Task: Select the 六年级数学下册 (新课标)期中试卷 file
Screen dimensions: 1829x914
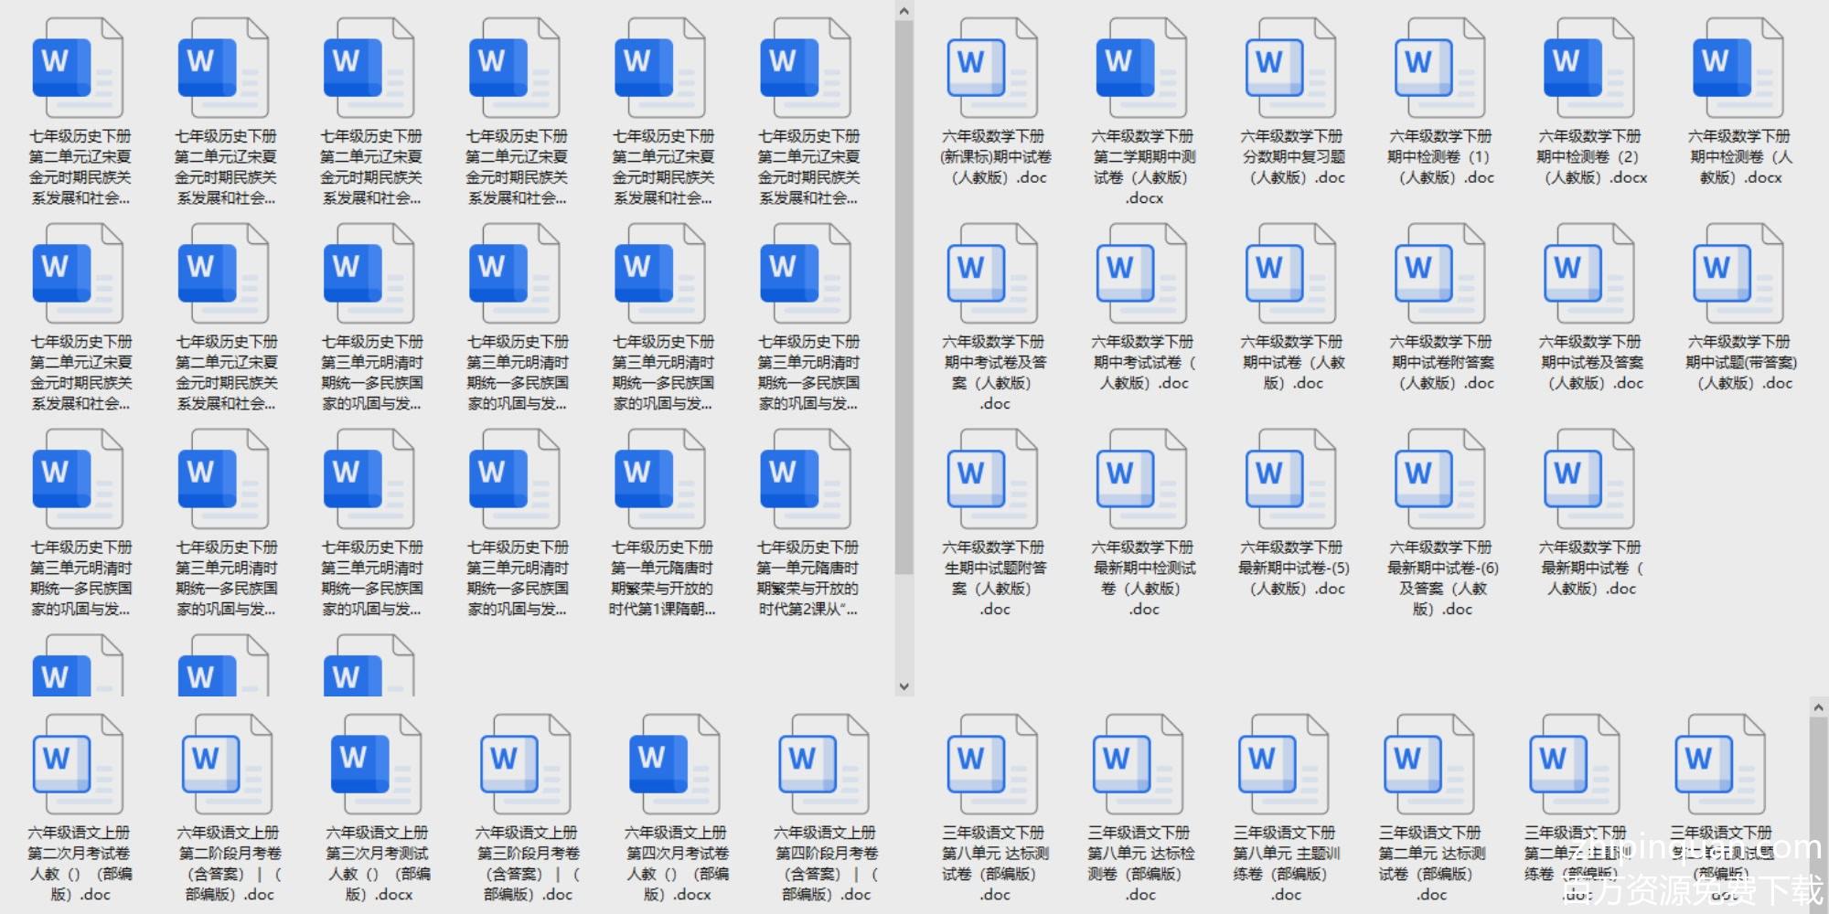Action: click(993, 67)
